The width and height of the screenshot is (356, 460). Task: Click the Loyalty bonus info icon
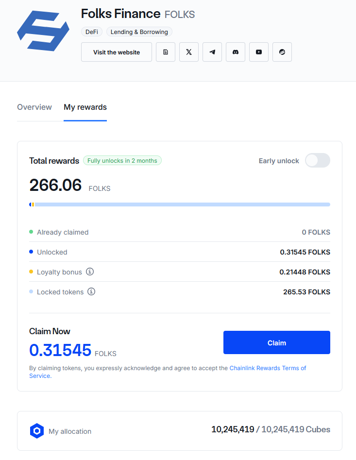point(90,272)
